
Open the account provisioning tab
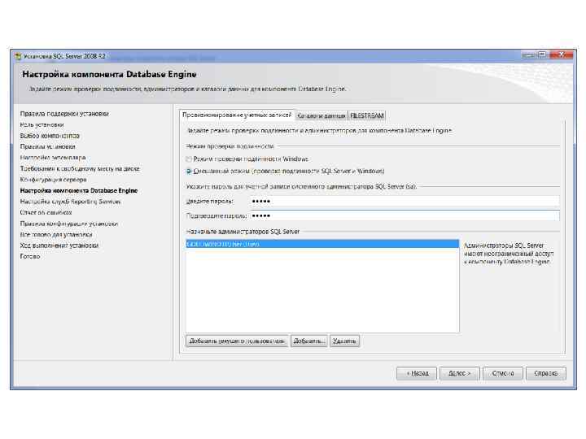(237, 115)
